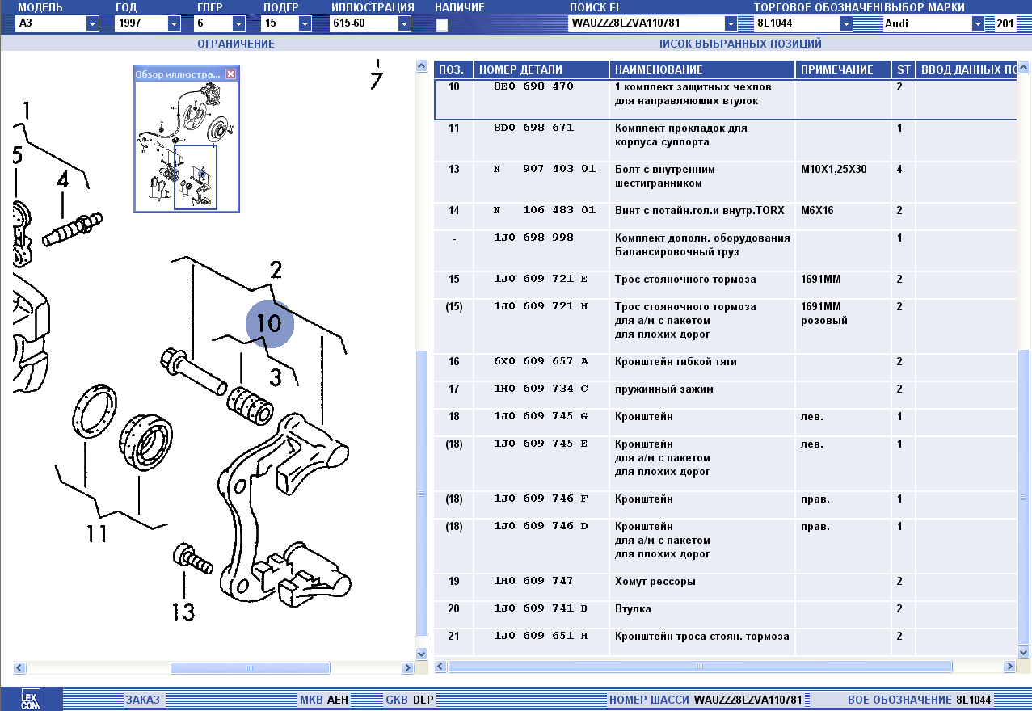Select part 1J0 609 741 B
1032x711 pixels.
coord(541,609)
